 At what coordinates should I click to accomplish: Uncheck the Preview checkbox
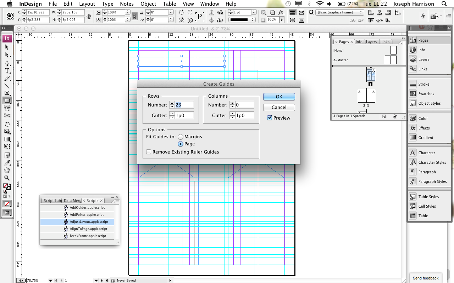pyautogui.click(x=270, y=118)
